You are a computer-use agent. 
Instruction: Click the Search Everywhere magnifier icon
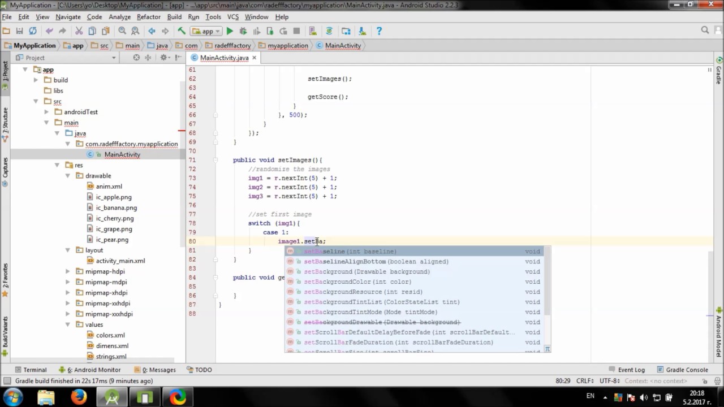point(705,31)
